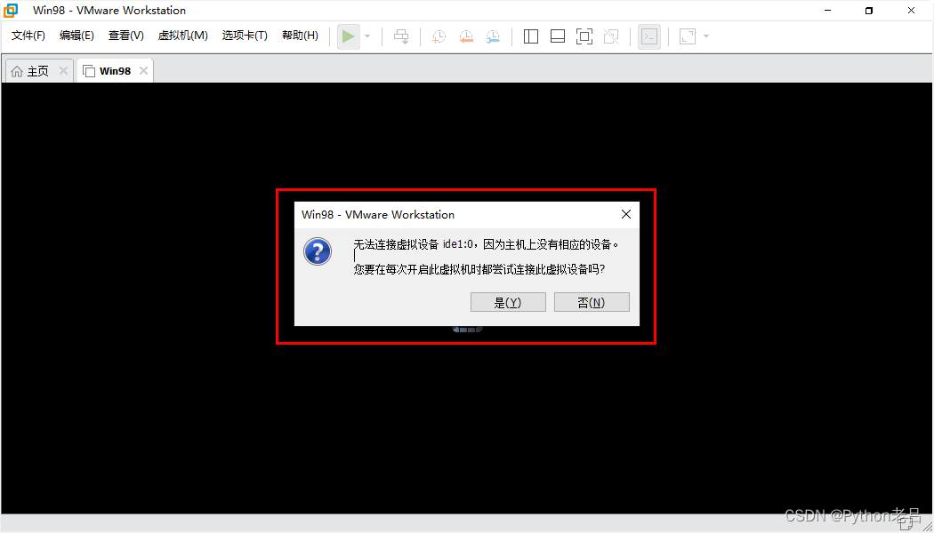Viewport: 934px width, 533px height.
Task: Take a snapshot with the clock-plus icon
Action: [439, 37]
